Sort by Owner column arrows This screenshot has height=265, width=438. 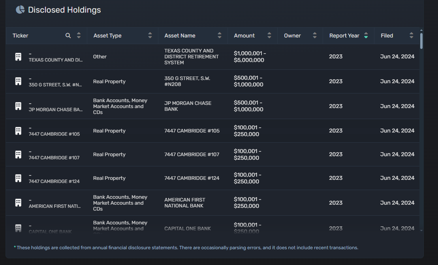click(x=315, y=35)
